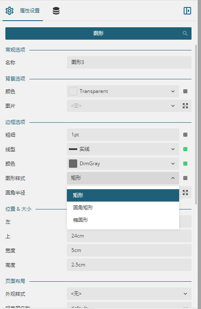Open the Transparent background color dropdown
This screenshot has width=201, height=309.
[123, 91]
